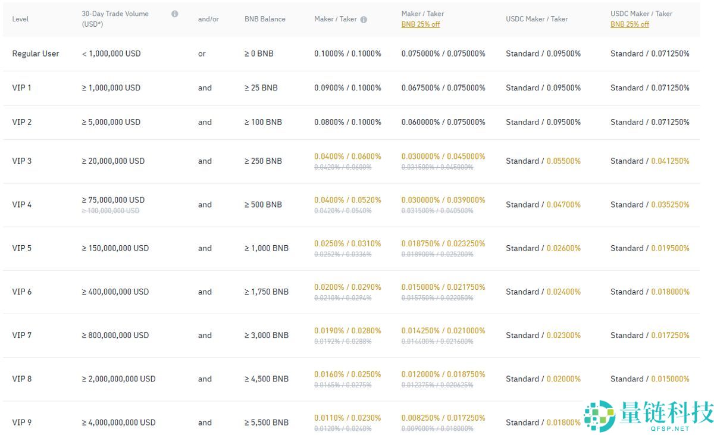The height and width of the screenshot is (435, 714).
Task: Click VIP 5 Standard / 0.019500% USDC discount cell
Action: click(x=650, y=248)
